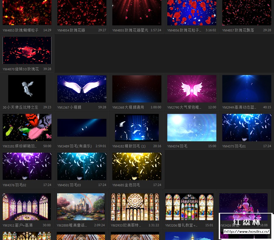Click the label text YM4685 金色羽毛
The height and width of the screenshot is (240, 274).
(126, 185)
